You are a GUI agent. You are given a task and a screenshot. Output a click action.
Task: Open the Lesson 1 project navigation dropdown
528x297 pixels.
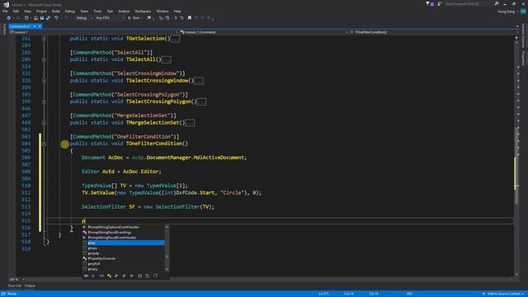click(93, 32)
